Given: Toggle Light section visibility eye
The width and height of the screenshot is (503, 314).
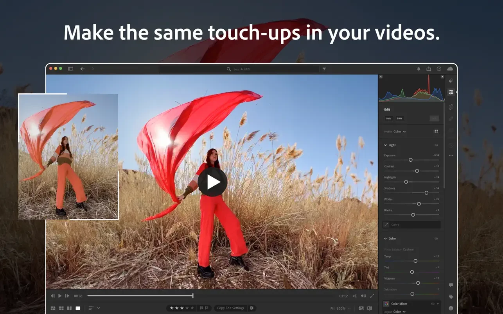Looking at the screenshot, I should click(436, 145).
